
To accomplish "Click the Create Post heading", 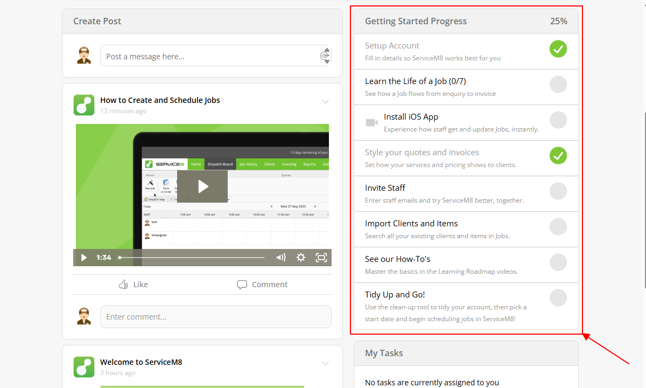I will (97, 21).
